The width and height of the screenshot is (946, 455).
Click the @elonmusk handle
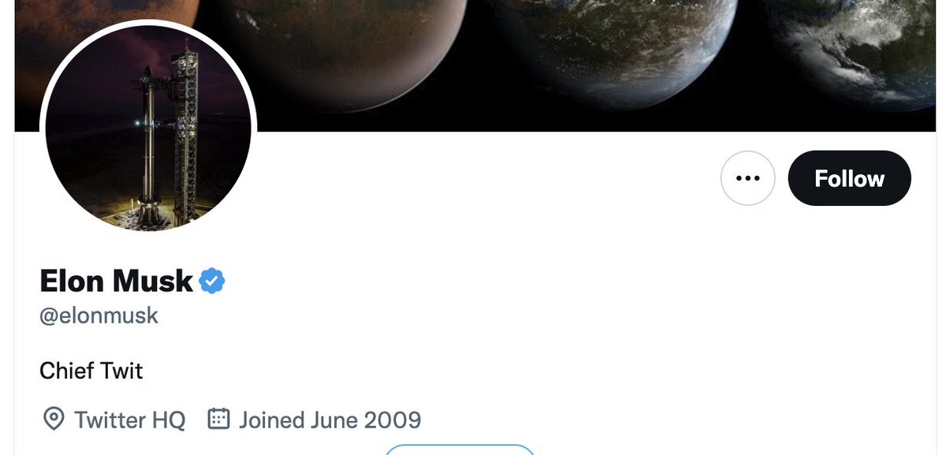pos(99,315)
